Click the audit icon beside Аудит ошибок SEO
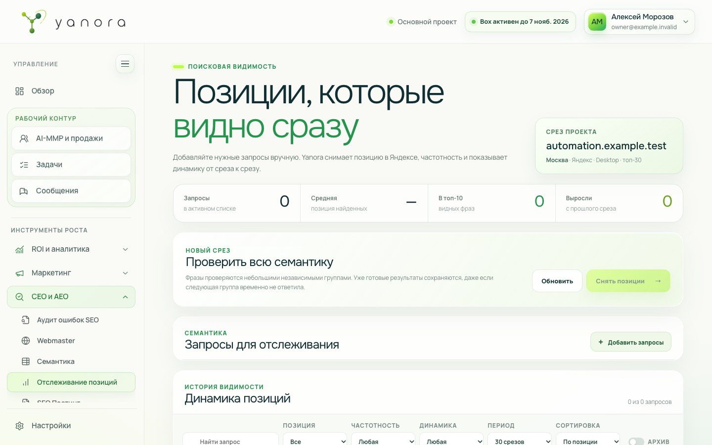This screenshot has height=445, width=712. tap(26, 320)
